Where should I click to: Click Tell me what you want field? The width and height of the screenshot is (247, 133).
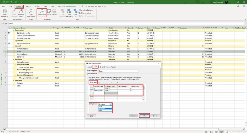tap(95, 6)
